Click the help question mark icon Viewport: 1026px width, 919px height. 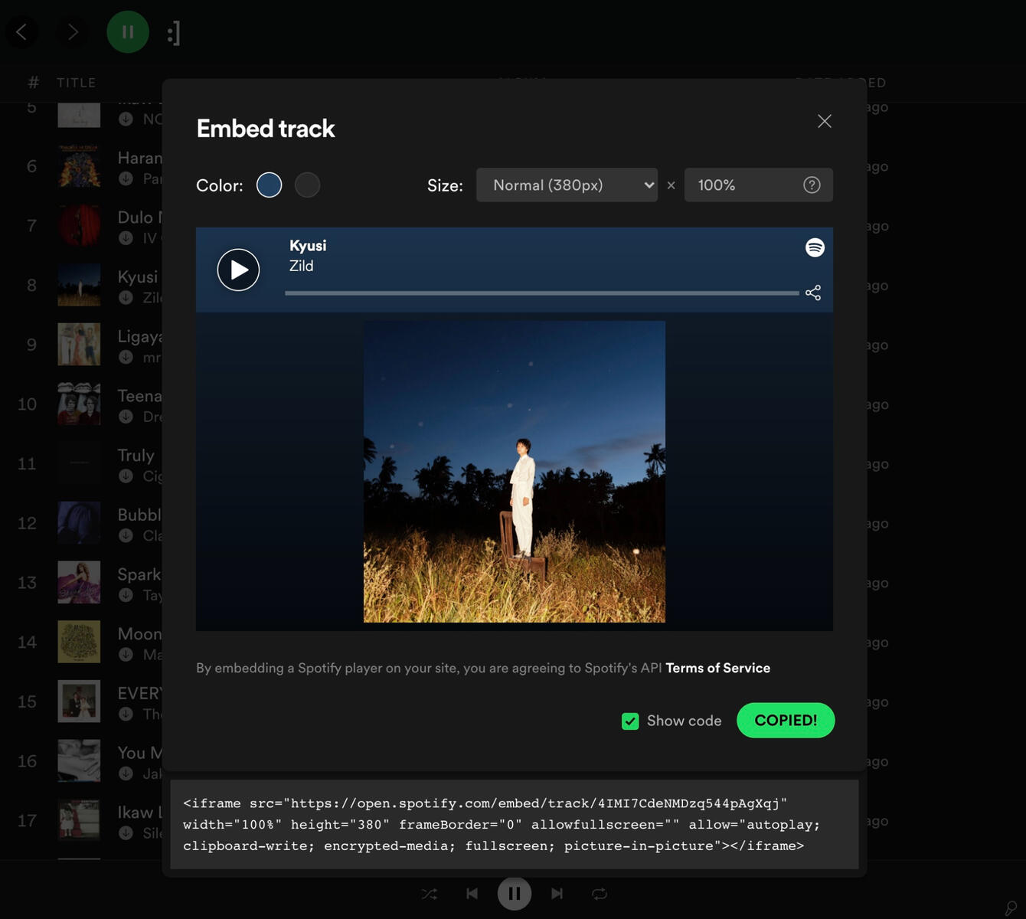[812, 185]
